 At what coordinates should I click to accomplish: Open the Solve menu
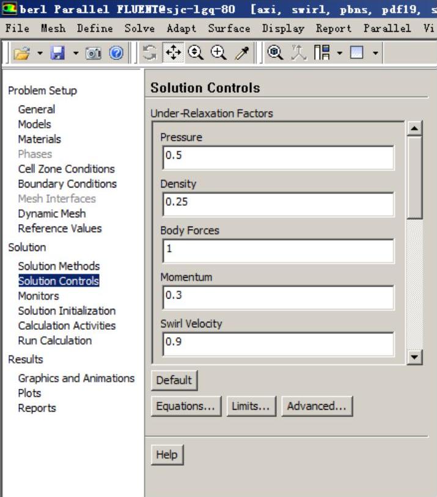(139, 29)
